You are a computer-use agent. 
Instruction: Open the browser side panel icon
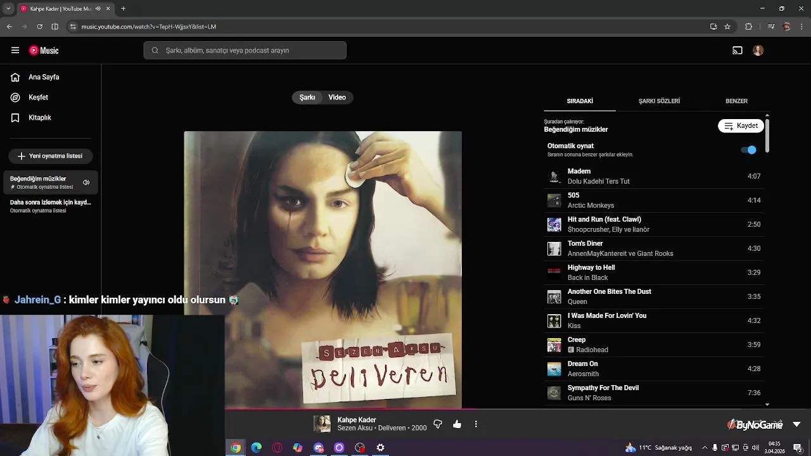pyautogui.click(x=54, y=27)
